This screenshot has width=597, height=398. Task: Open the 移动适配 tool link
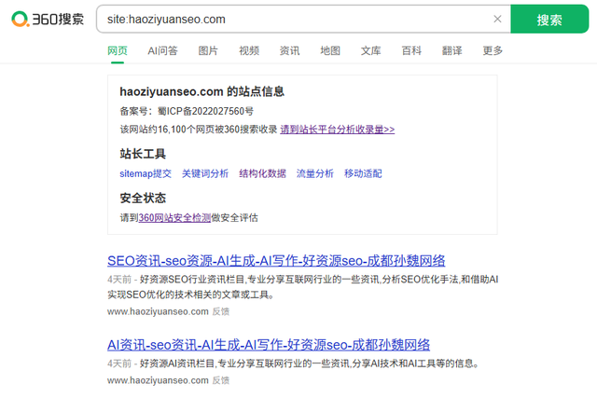pos(363,173)
